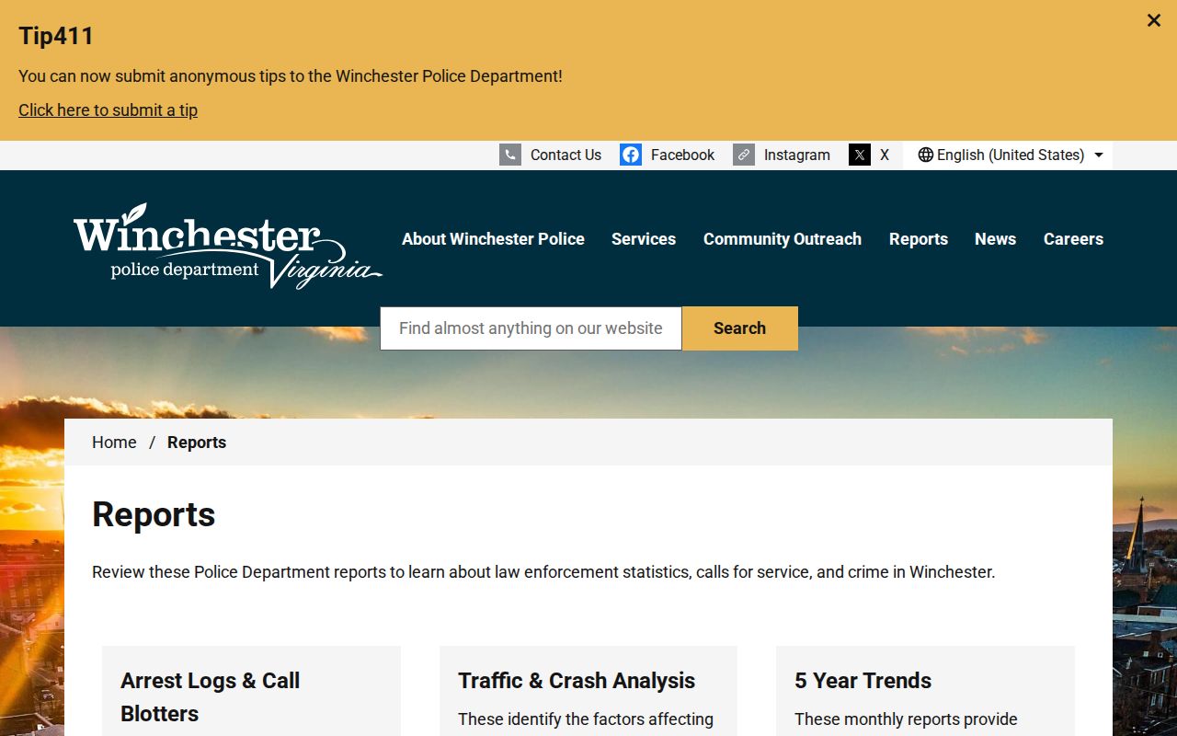Click the X social media icon
Viewport: 1177px width, 736px height.
tap(860, 155)
